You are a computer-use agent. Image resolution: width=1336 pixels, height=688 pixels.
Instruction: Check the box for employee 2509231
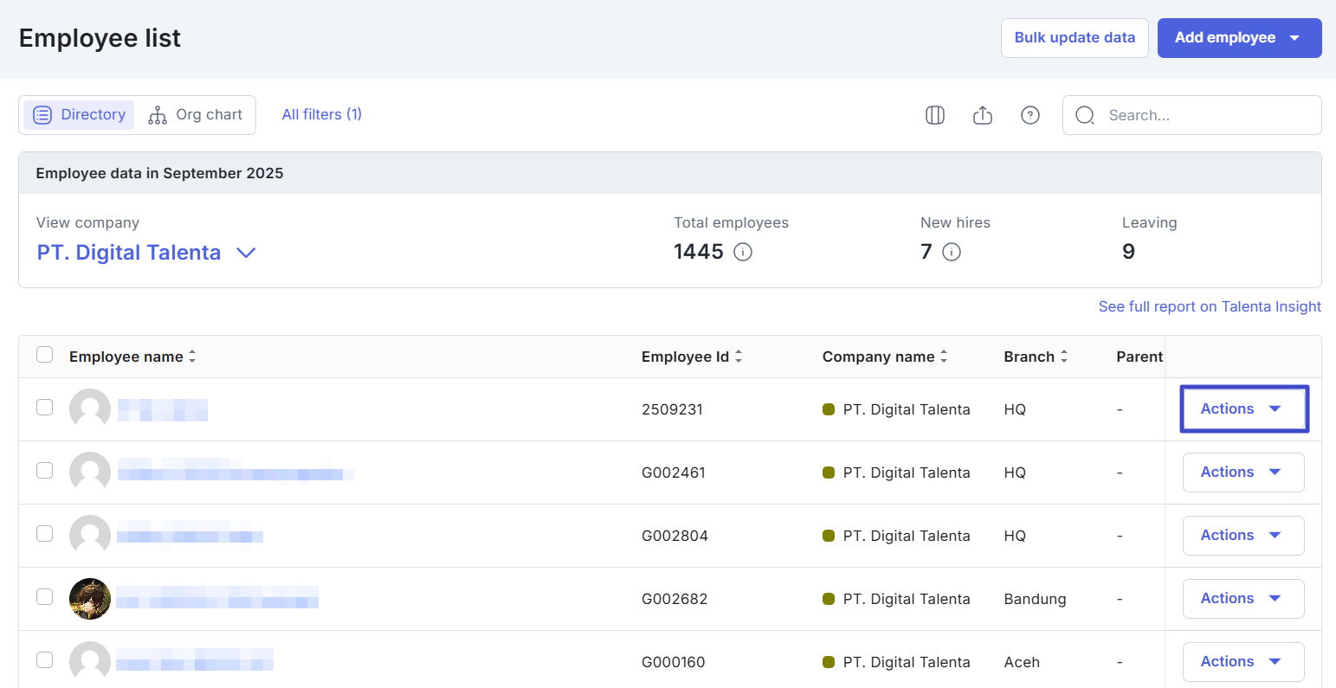click(x=45, y=408)
